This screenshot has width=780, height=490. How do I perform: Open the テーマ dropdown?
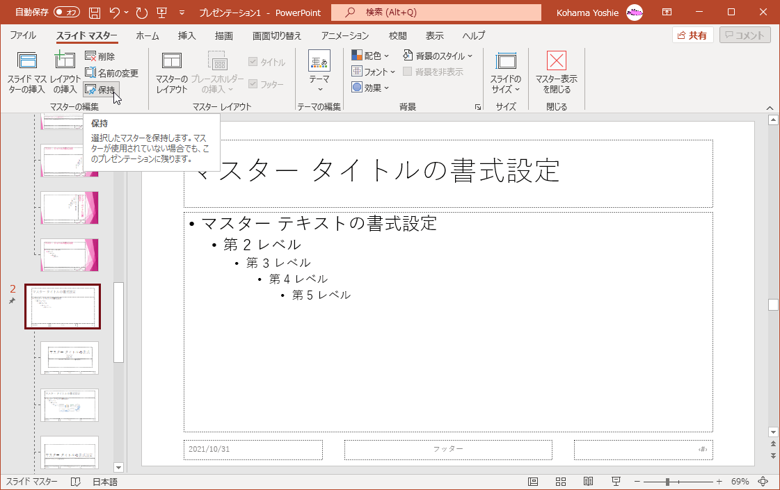pos(319,72)
